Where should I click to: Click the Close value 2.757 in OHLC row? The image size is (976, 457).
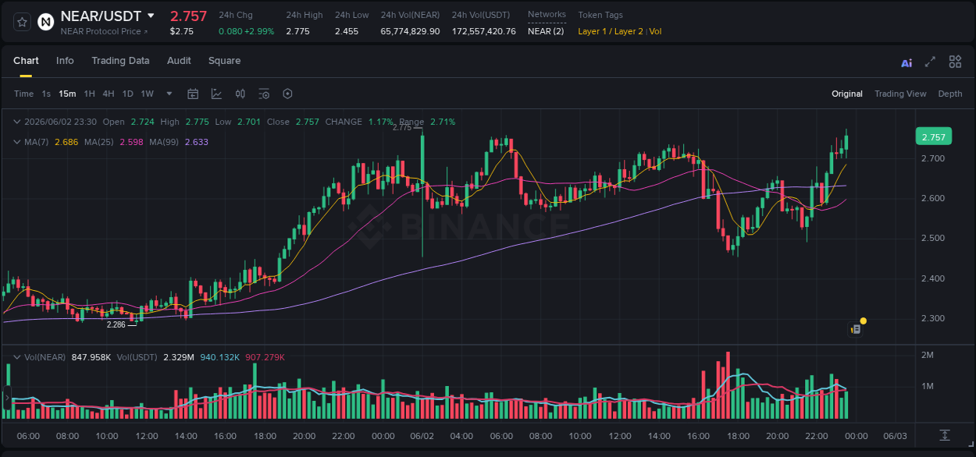coord(307,122)
